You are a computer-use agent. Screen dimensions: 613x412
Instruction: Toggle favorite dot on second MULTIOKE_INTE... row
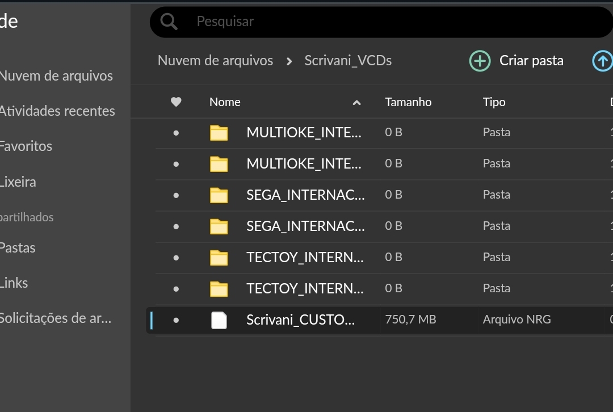[176, 164]
